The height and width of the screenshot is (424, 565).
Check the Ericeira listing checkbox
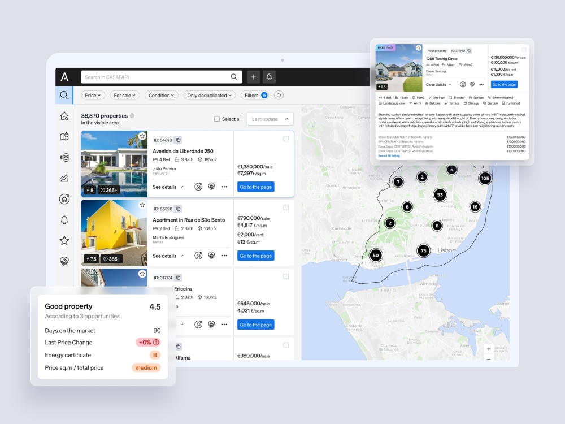click(x=286, y=276)
